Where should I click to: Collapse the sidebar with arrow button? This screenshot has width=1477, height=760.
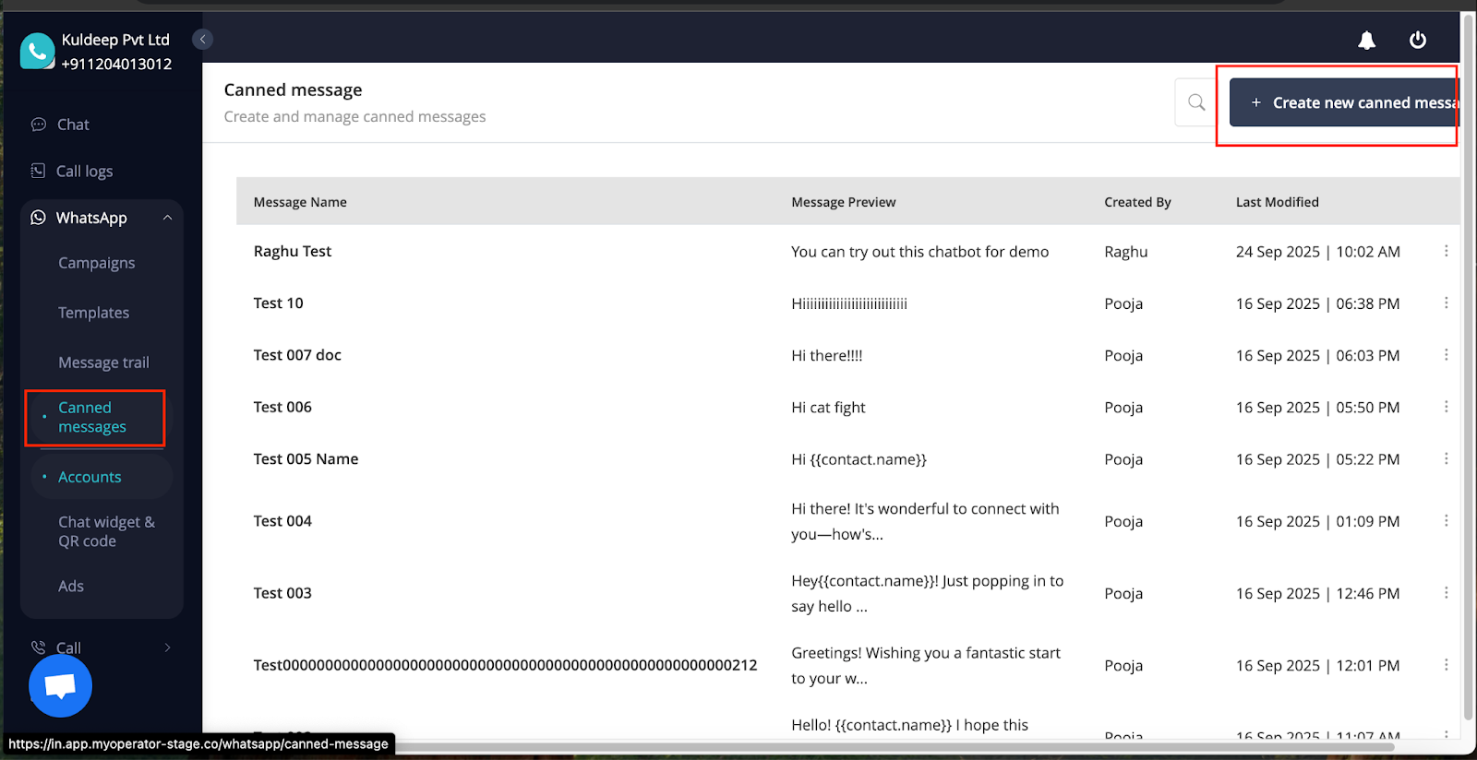tap(203, 39)
